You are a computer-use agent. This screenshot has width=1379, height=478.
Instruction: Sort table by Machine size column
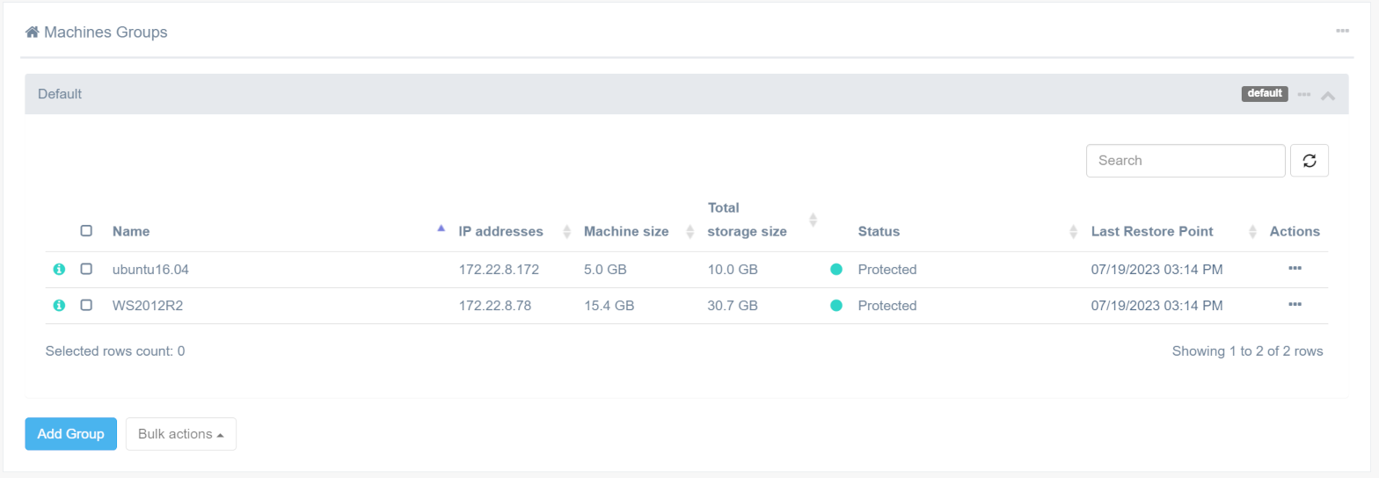[625, 232]
